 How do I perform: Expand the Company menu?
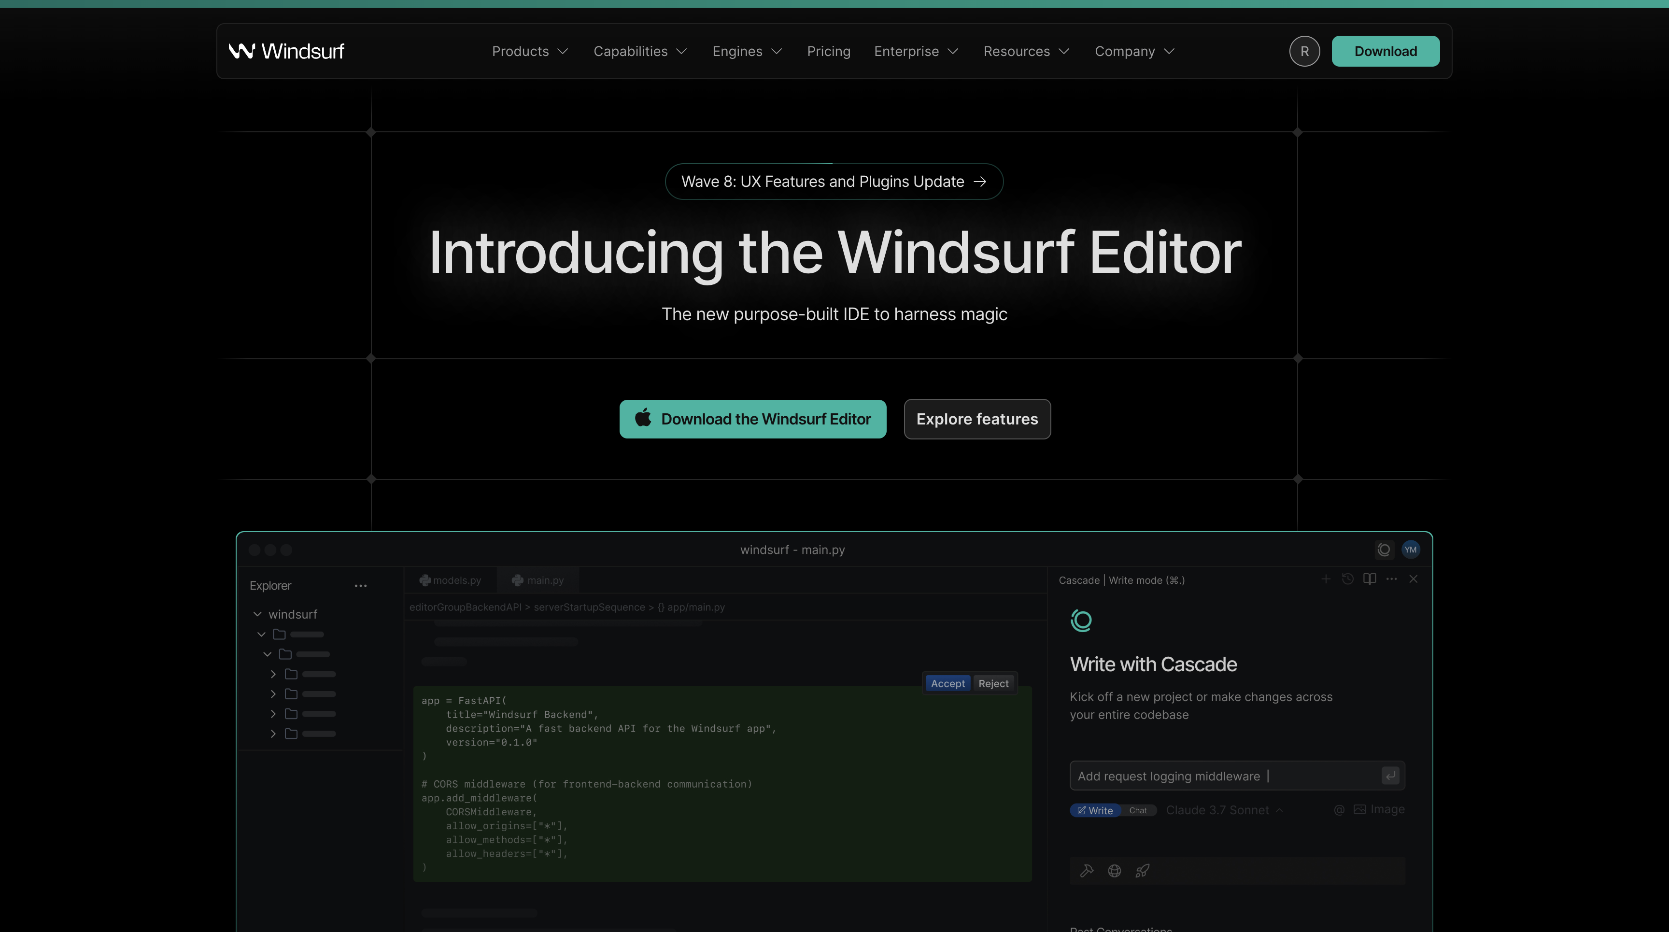(x=1134, y=51)
